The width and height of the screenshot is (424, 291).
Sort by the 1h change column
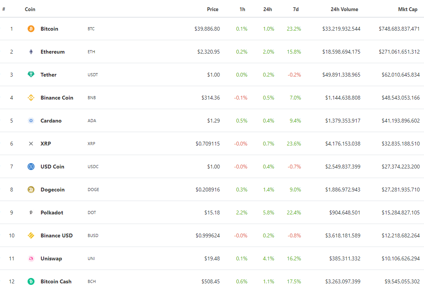[x=242, y=9]
